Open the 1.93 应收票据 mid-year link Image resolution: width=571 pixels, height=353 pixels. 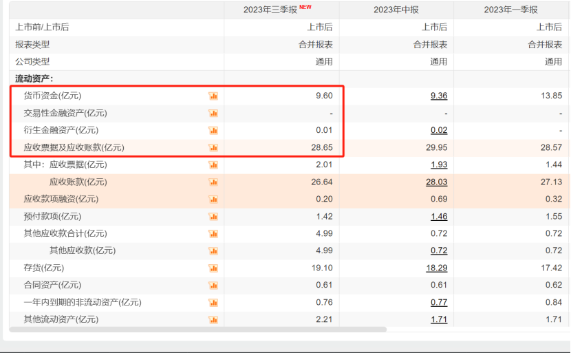(439, 164)
